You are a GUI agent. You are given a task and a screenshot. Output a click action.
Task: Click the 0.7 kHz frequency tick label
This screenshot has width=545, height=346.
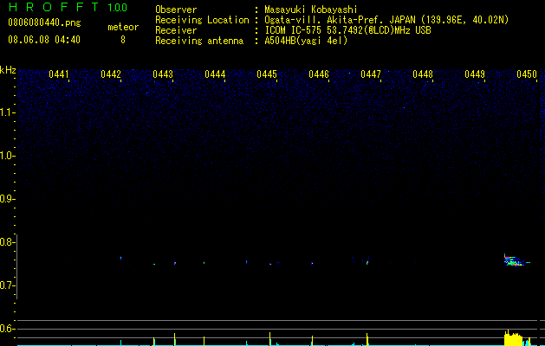coord(7,285)
